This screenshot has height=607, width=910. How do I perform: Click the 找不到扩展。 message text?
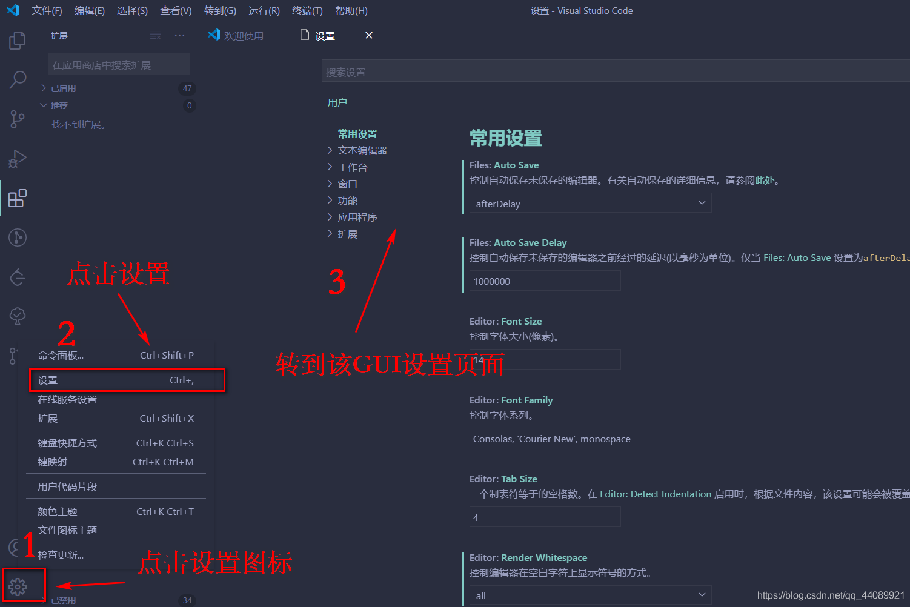point(79,124)
